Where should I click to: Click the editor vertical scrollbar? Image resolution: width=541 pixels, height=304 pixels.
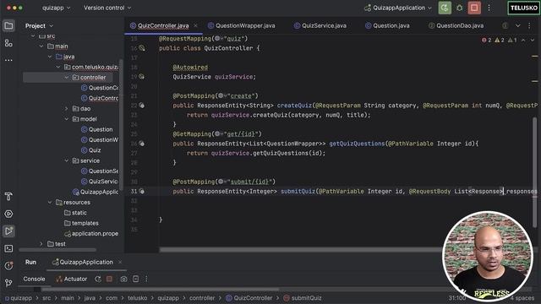pos(535,172)
